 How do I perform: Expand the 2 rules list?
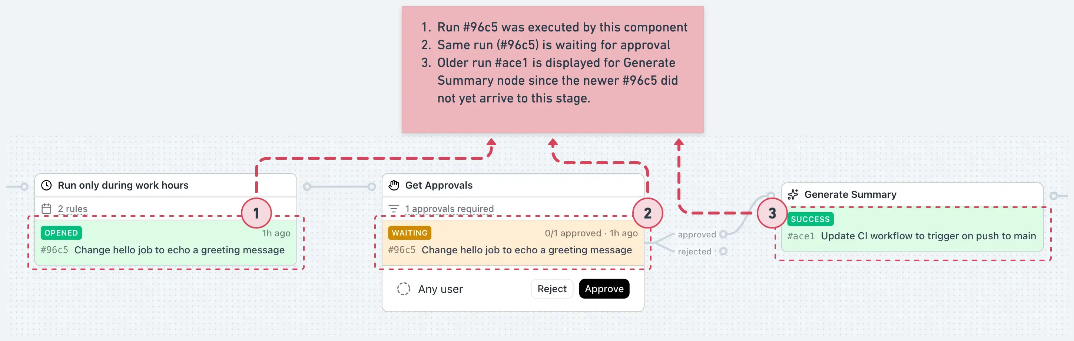coord(73,209)
